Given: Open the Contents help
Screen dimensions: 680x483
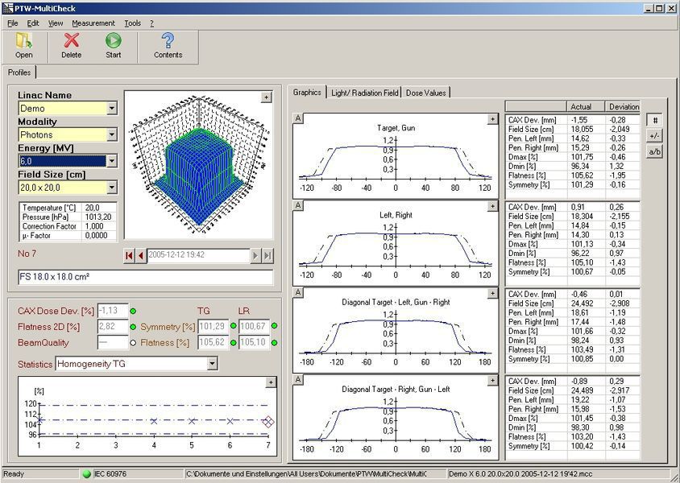Looking at the screenshot, I should pyautogui.click(x=168, y=46).
